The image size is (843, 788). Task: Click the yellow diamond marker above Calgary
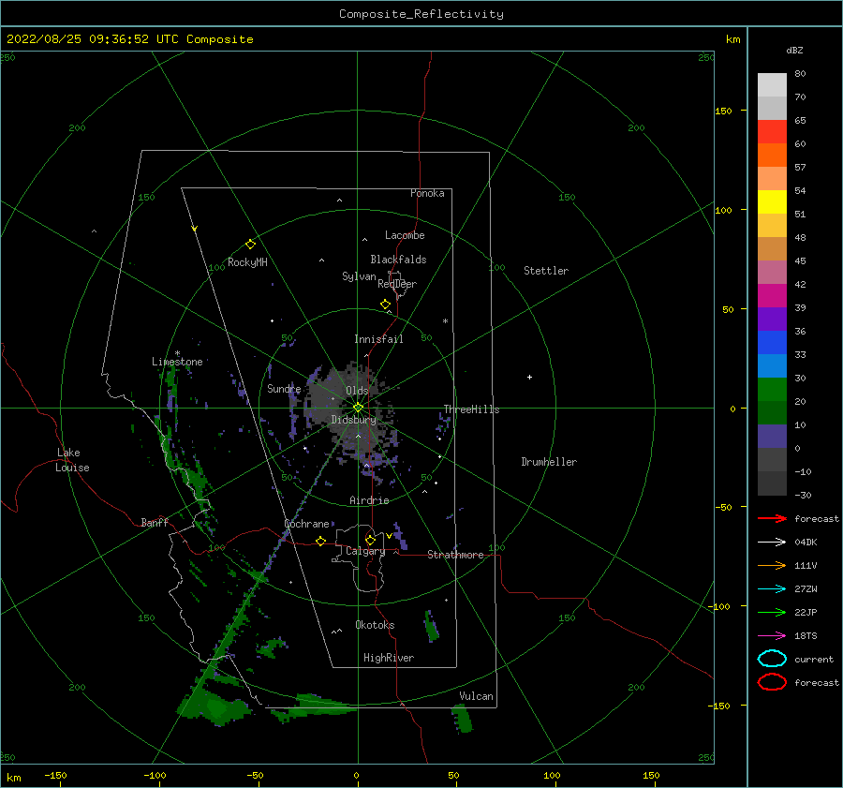[x=370, y=540]
